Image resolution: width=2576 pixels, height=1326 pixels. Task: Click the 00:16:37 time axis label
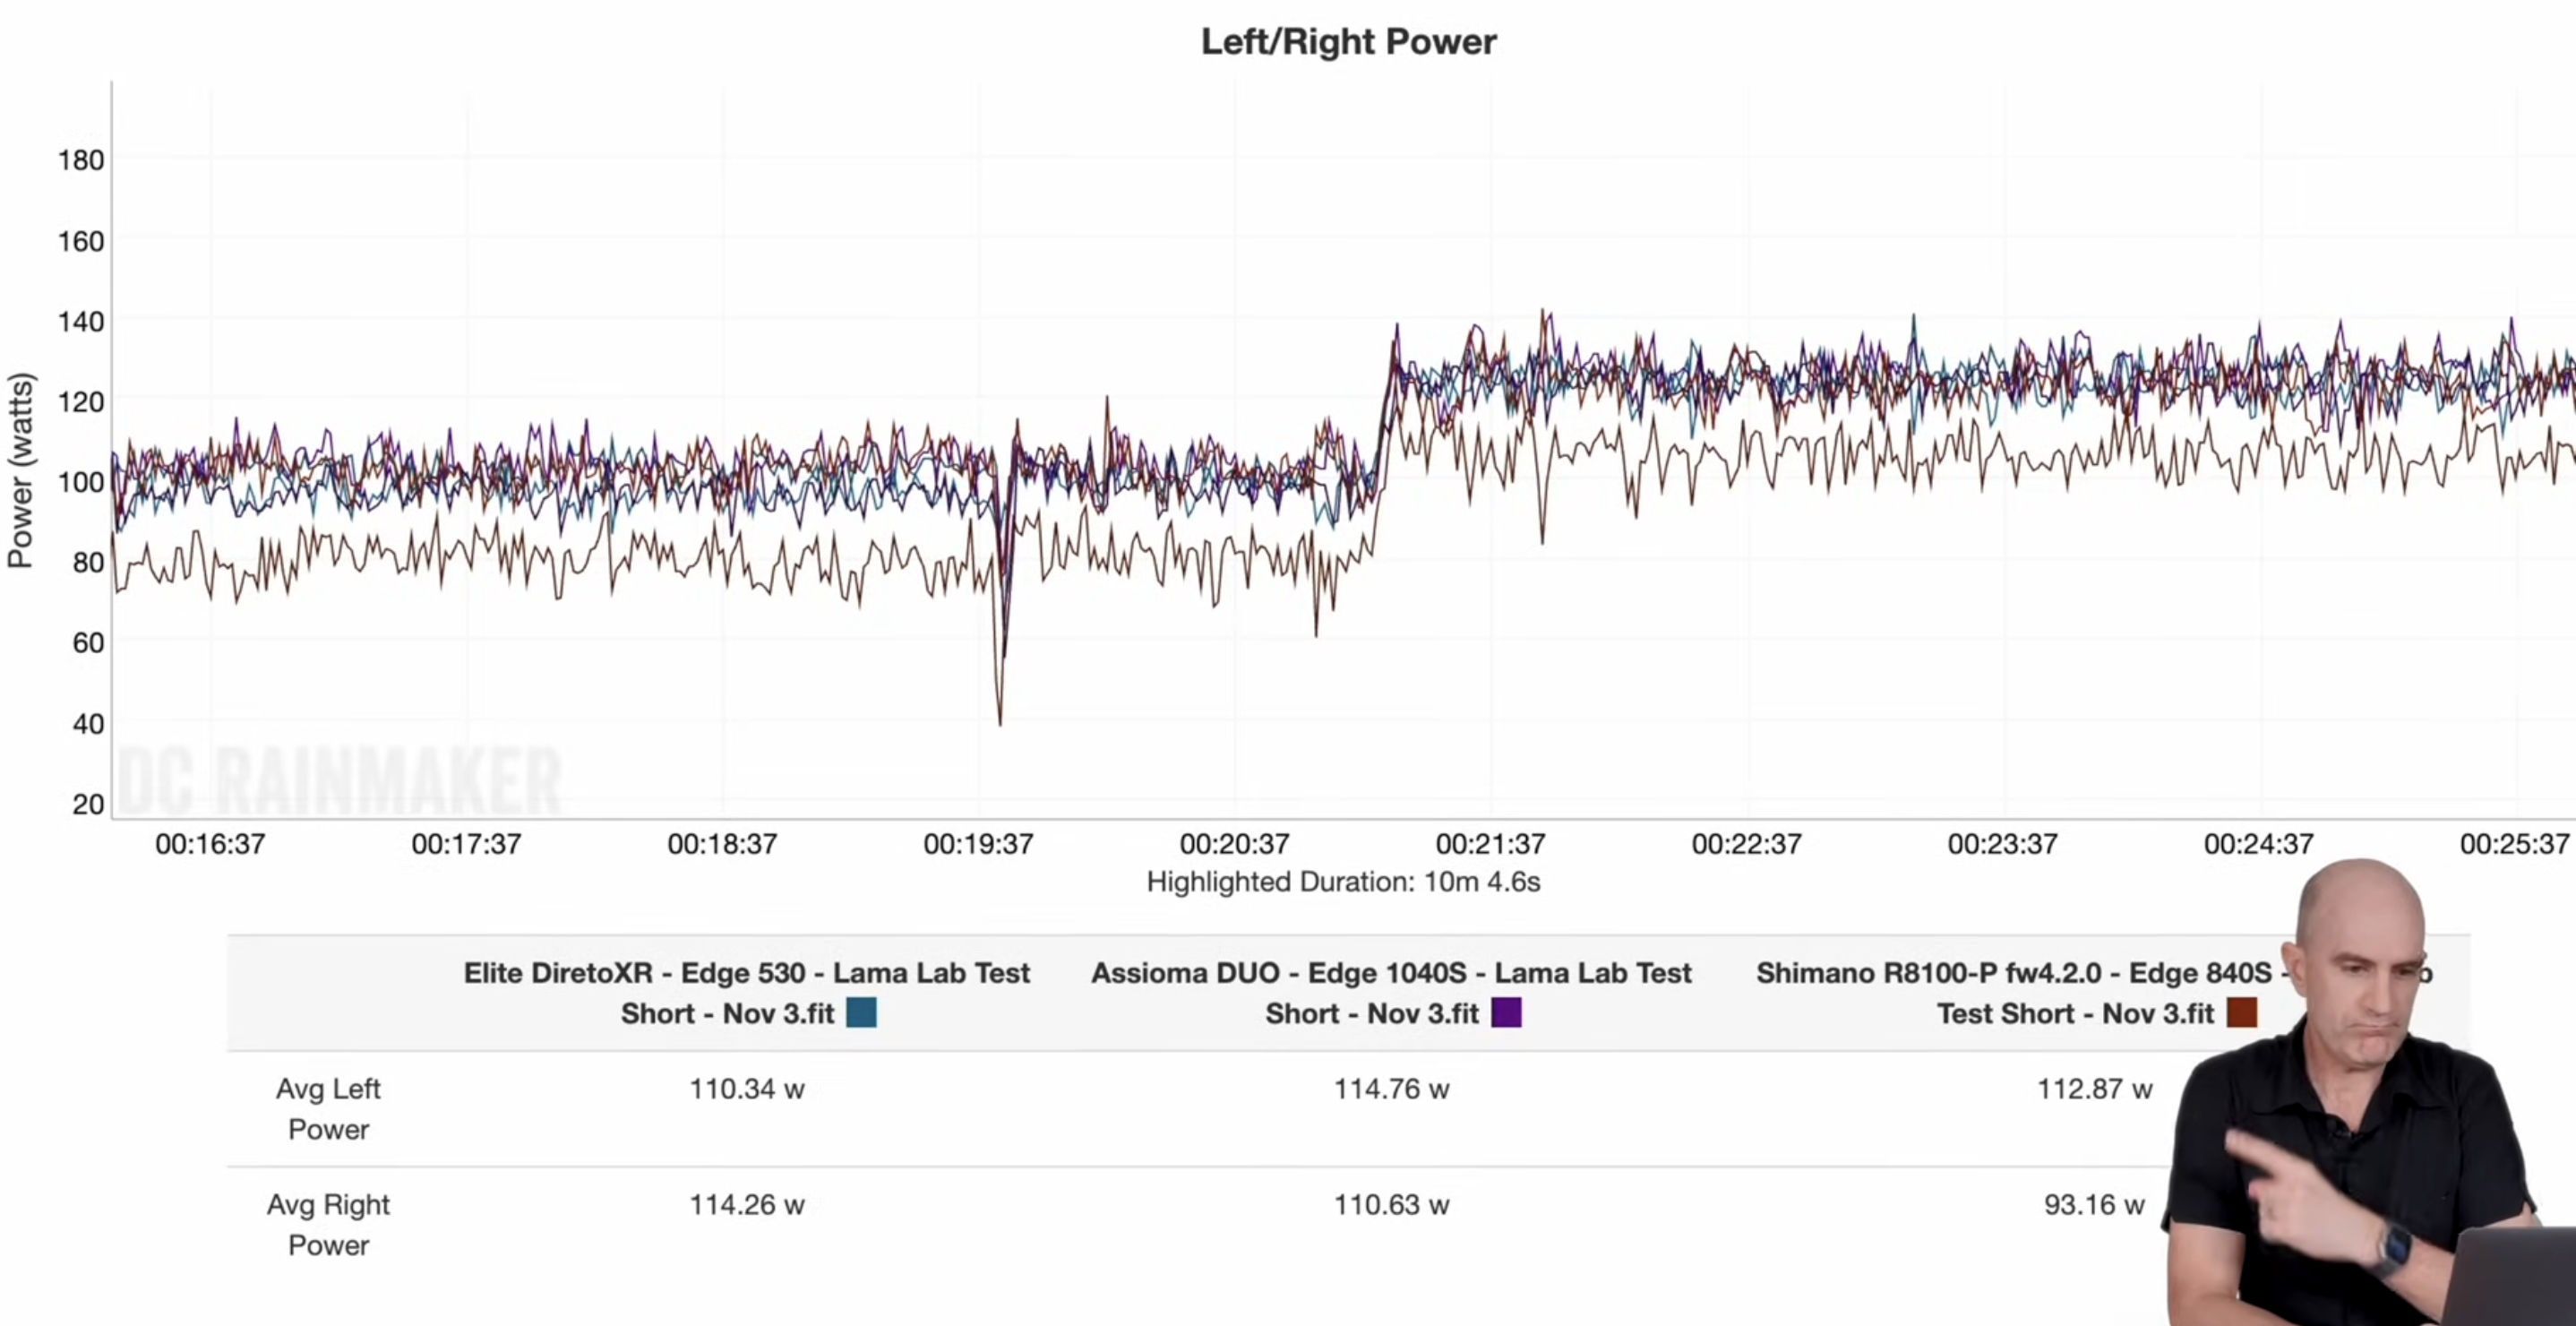coord(210,844)
